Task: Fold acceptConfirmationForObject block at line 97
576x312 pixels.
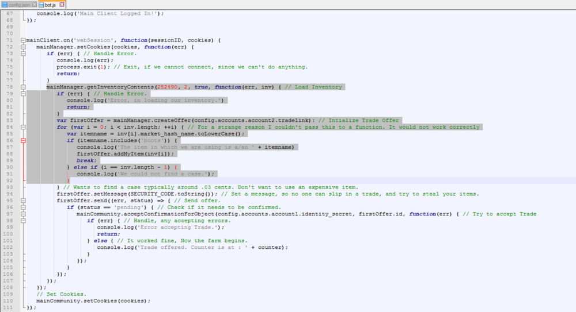Action: point(24,214)
